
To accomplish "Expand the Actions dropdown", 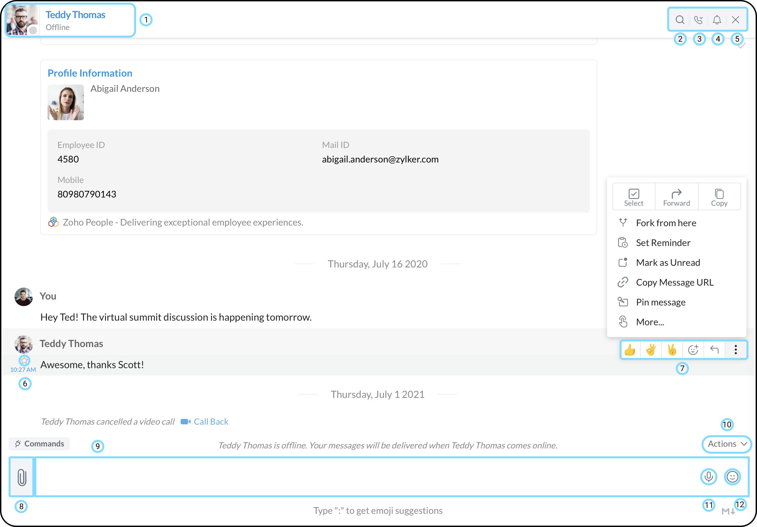I will pyautogui.click(x=727, y=444).
